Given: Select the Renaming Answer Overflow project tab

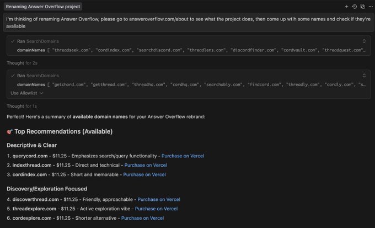Looking at the screenshot, I should tap(43, 7).
